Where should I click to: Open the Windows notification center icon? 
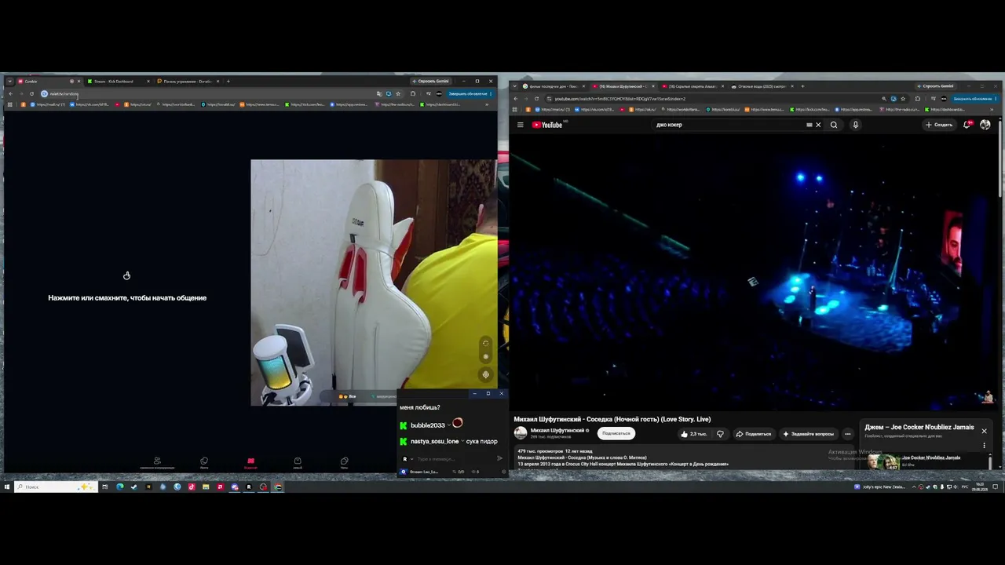(x=996, y=487)
